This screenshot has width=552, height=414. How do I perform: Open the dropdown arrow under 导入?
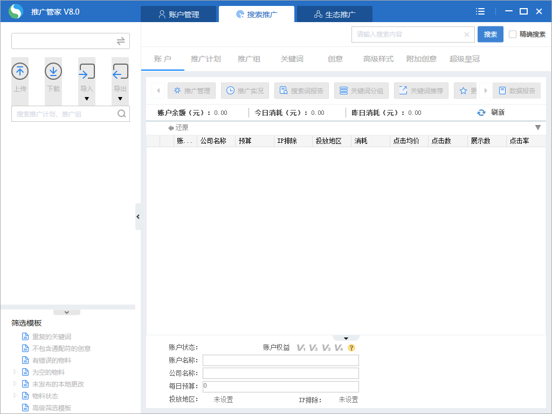[87, 99]
